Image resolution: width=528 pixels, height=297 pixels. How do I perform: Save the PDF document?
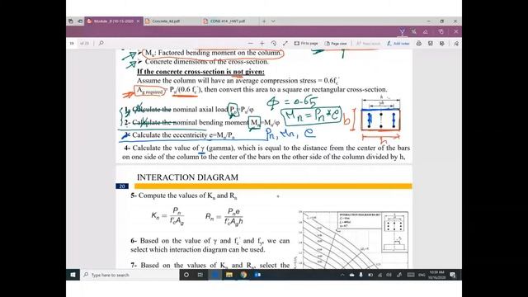point(431,43)
